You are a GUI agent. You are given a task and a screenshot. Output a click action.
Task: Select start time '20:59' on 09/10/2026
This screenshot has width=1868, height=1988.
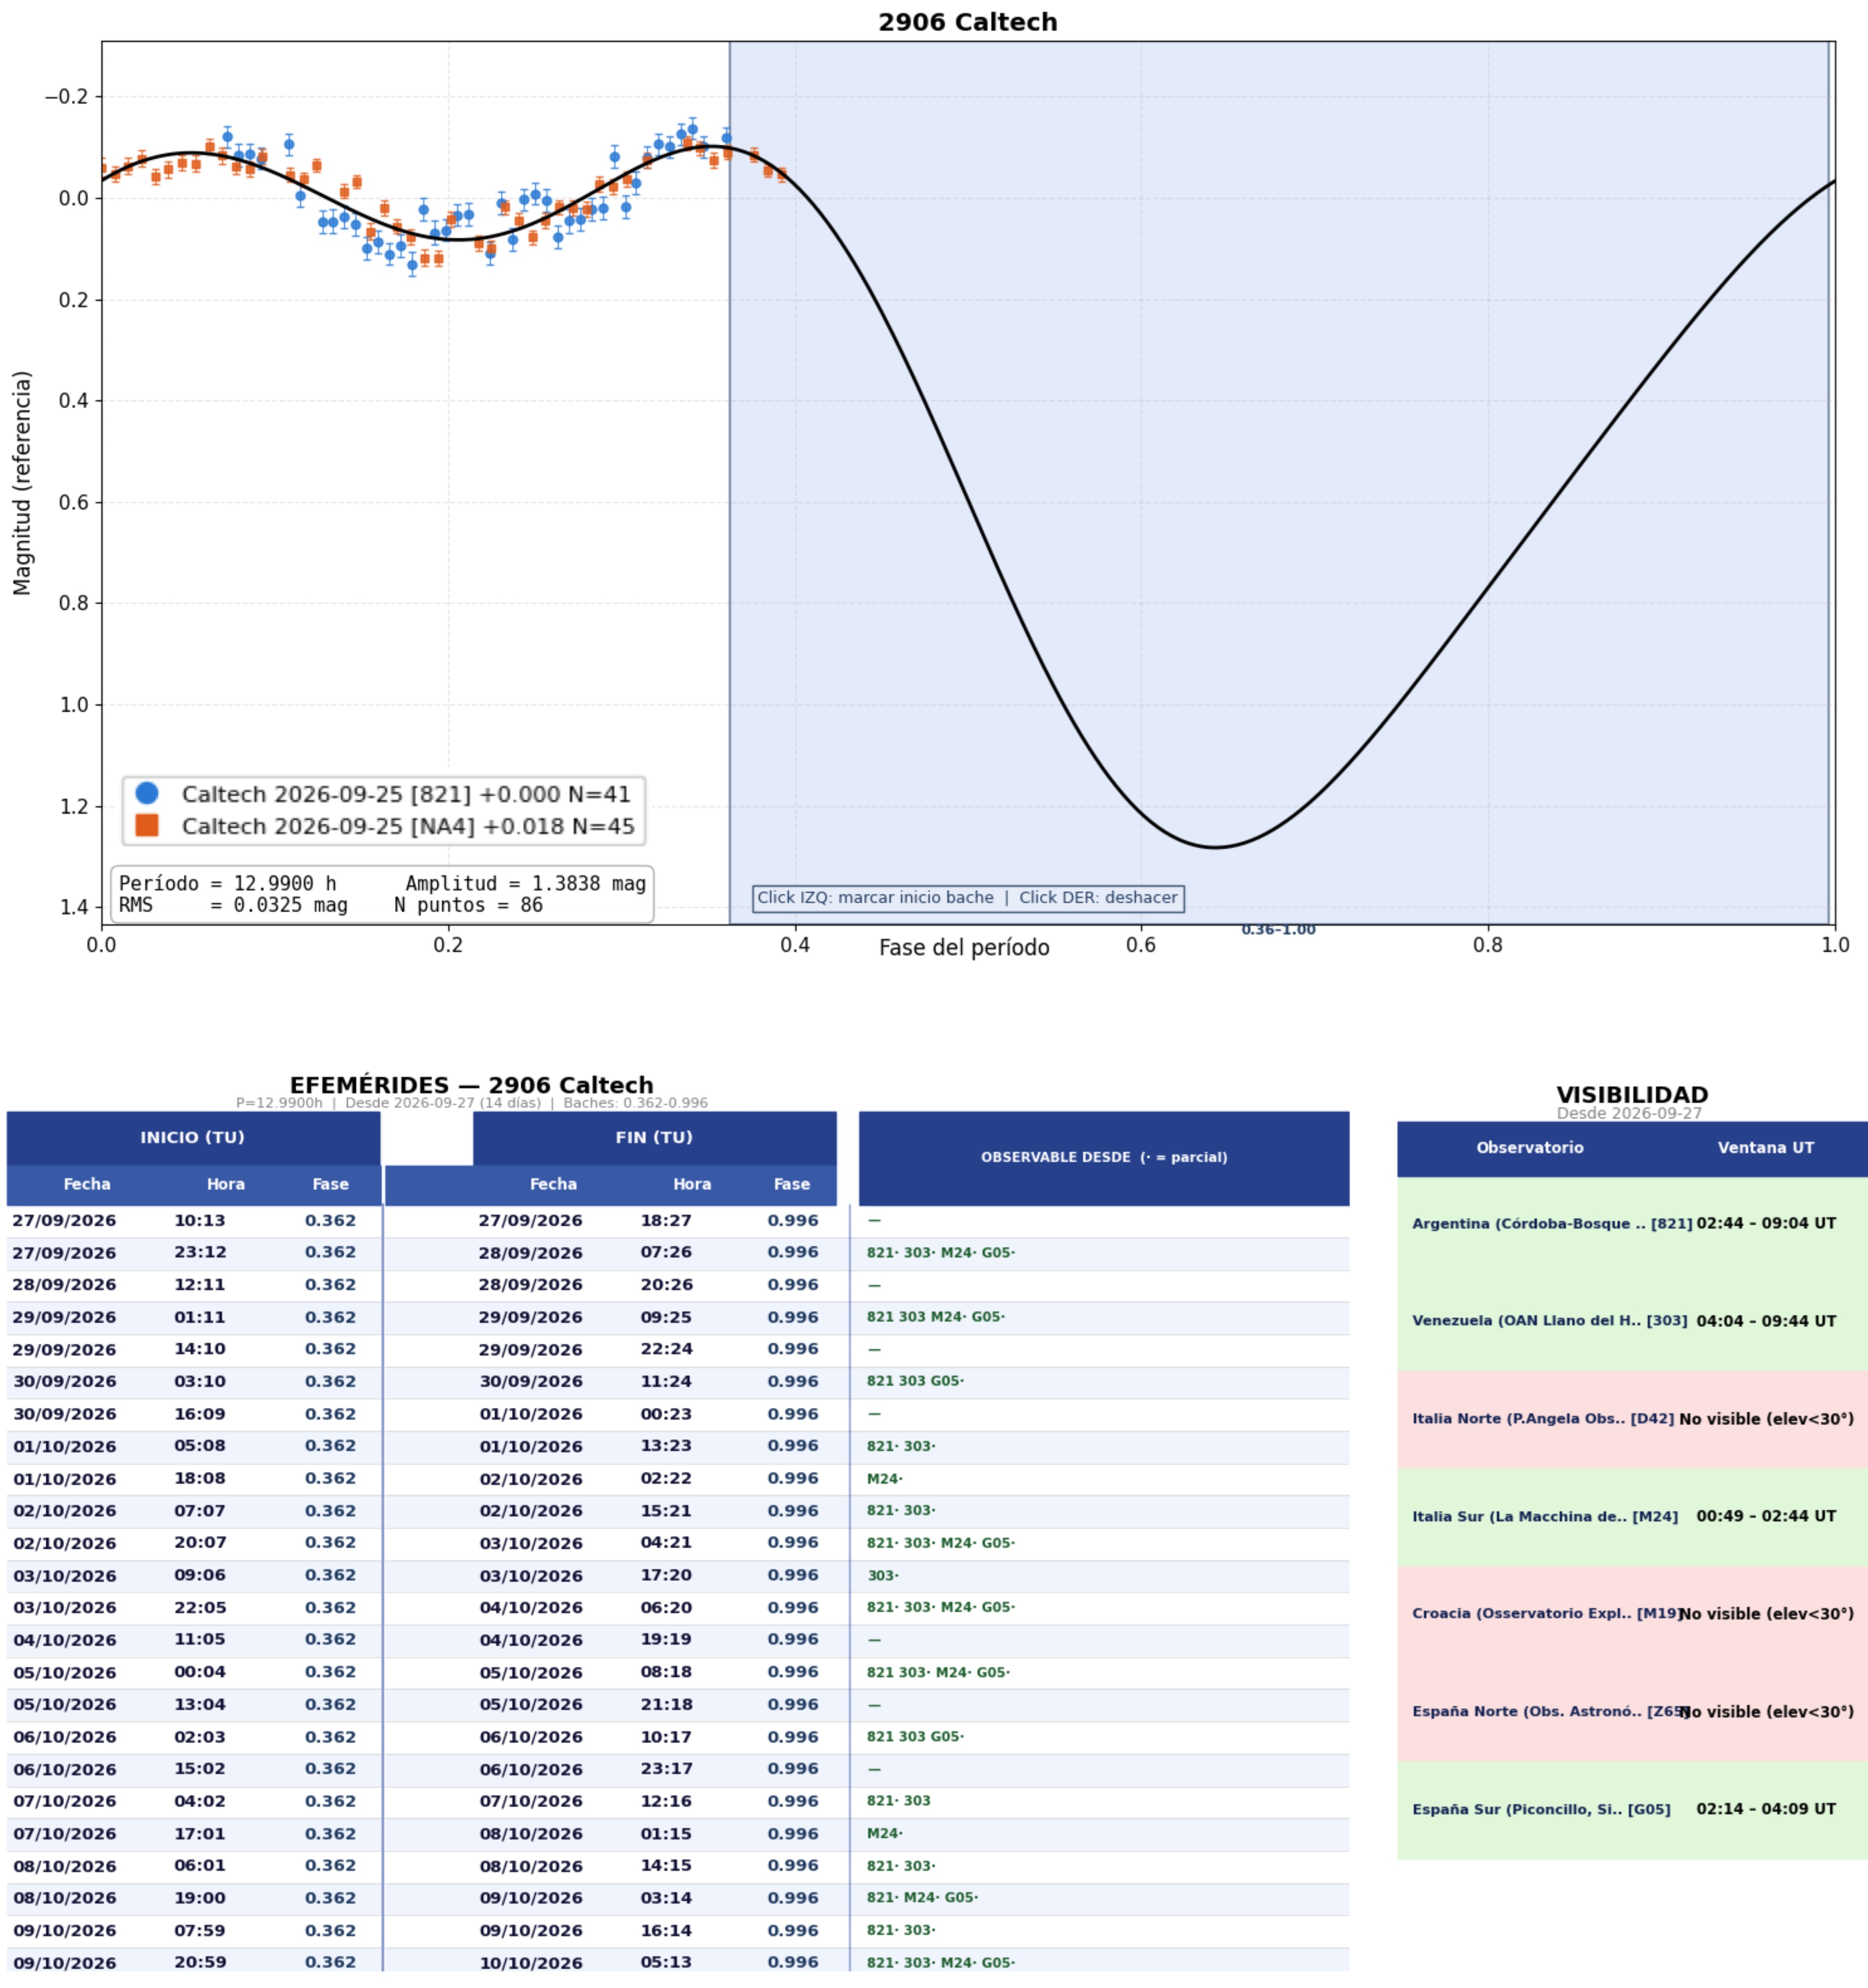[x=200, y=1963]
